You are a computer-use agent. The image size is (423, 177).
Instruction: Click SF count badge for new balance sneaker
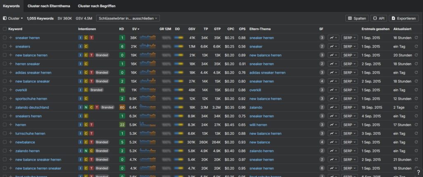322,81
